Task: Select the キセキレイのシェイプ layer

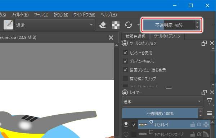Action: [168, 134]
